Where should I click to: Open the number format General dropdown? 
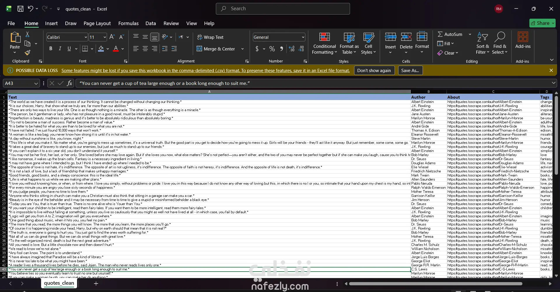(x=303, y=37)
